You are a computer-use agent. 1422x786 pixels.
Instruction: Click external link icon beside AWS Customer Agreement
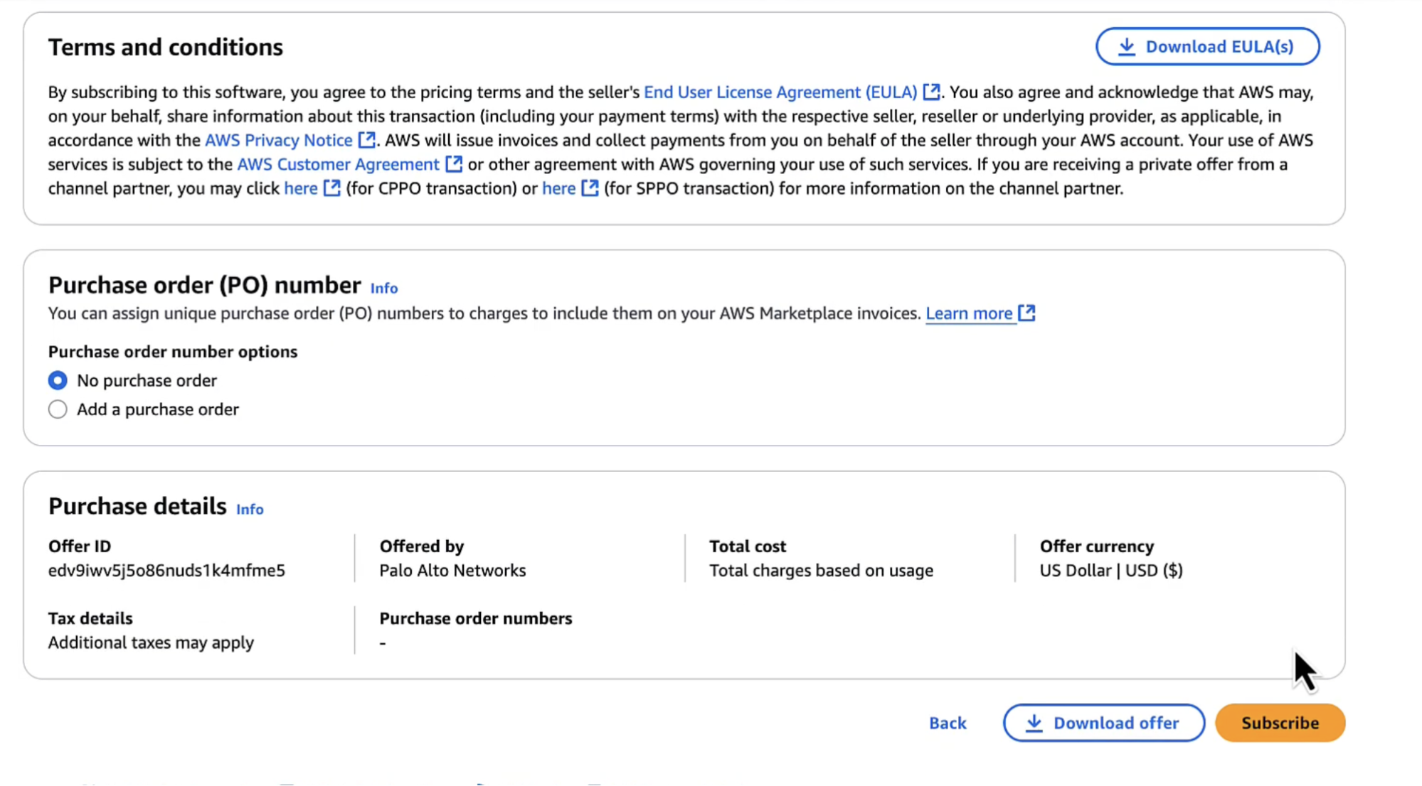pos(453,164)
